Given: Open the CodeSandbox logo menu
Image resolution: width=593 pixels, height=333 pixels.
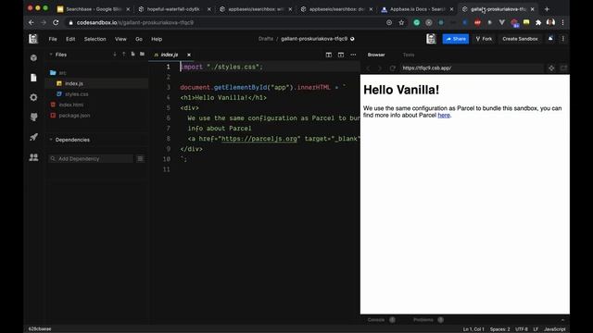Looking at the screenshot, I should pyautogui.click(x=33, y=39).
